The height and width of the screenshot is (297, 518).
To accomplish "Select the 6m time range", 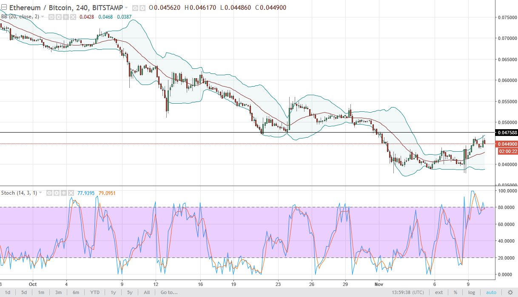I will coord(76,292).
